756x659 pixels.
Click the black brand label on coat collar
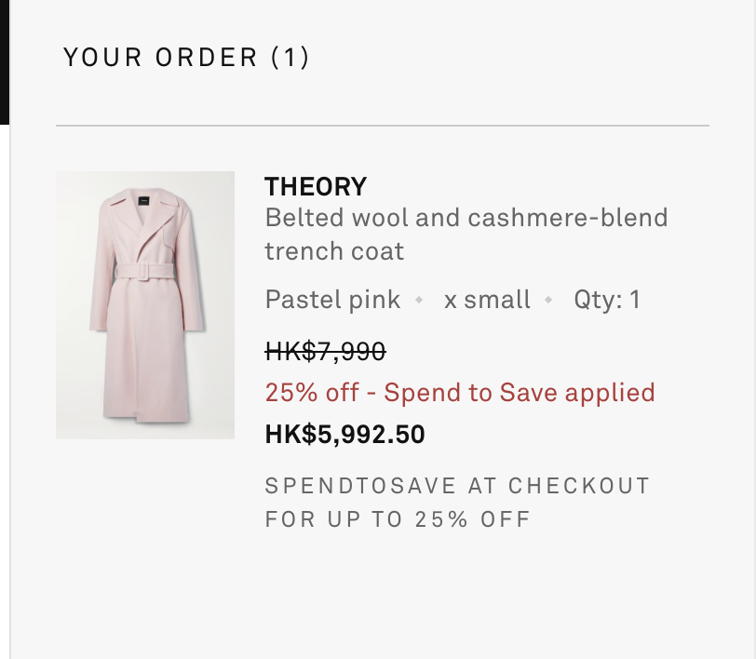[143, 200]
